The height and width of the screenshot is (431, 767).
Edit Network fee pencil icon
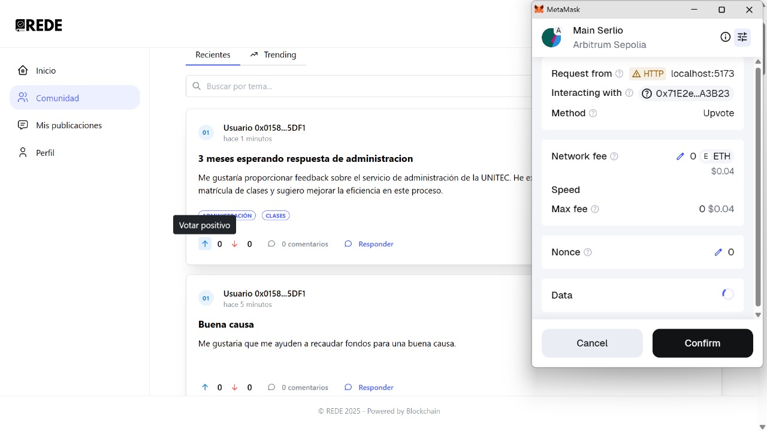(x=680, y=156)
